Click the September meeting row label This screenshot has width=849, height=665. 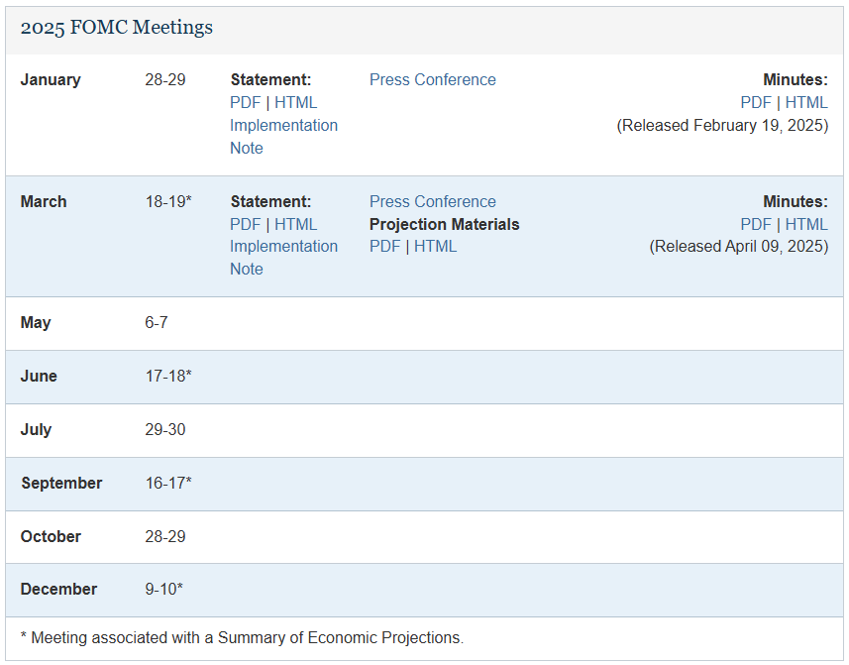(x=61, y=484)
